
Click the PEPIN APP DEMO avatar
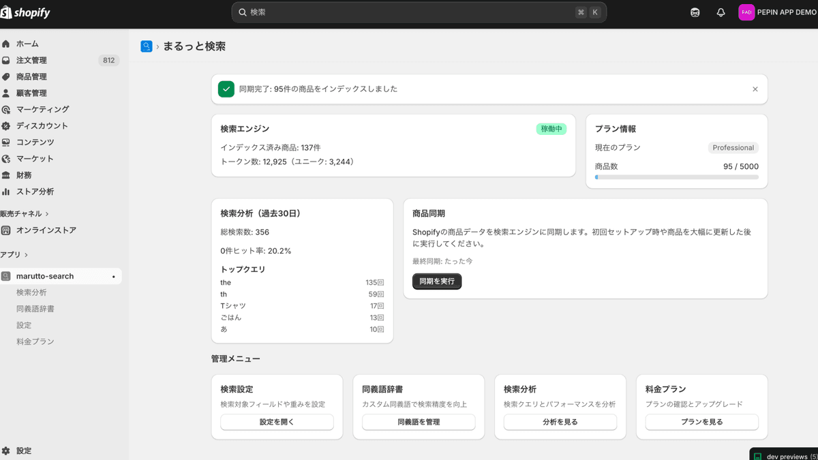[745, 12]
